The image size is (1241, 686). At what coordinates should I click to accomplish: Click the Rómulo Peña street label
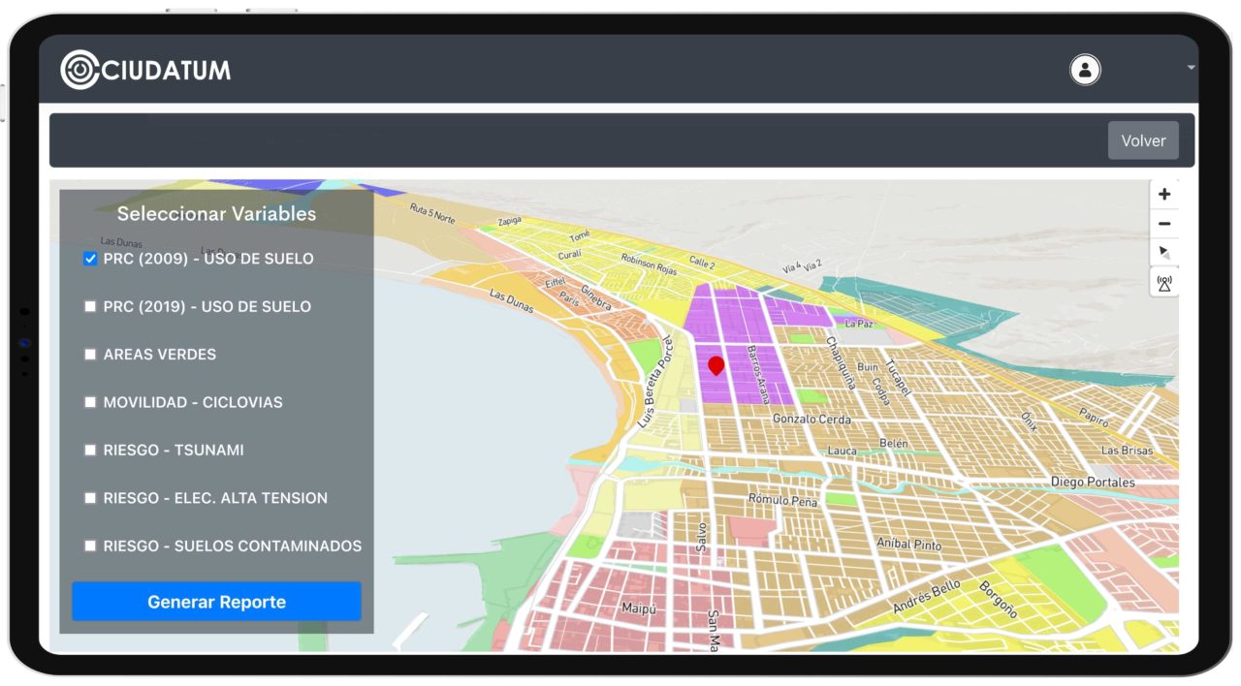click(782, 500)
